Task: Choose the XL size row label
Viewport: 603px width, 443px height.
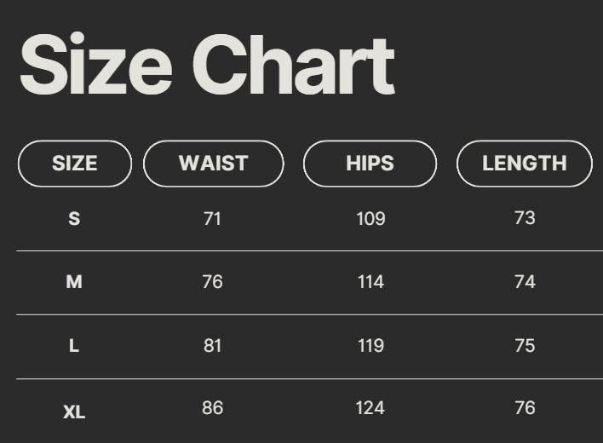Action: pyautogui.click(x=74, y=412)
